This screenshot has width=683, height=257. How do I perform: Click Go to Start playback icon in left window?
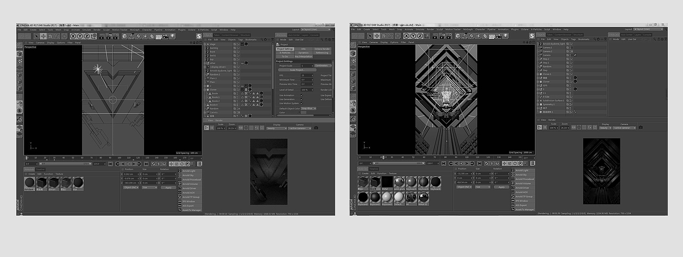[x=110, y=164]
